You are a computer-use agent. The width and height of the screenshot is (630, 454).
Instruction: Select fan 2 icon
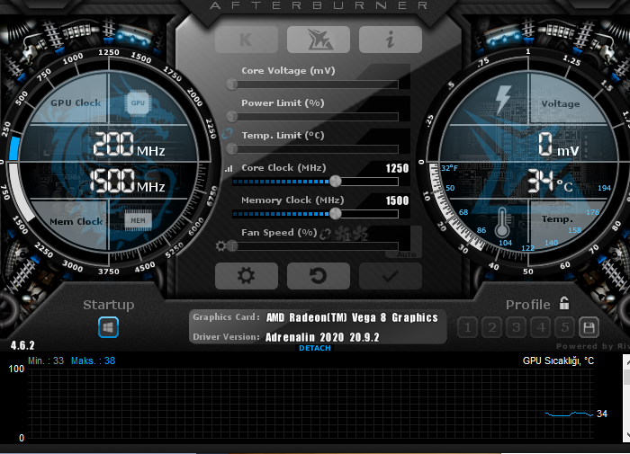pyautogui.click(x=361, y=234)
